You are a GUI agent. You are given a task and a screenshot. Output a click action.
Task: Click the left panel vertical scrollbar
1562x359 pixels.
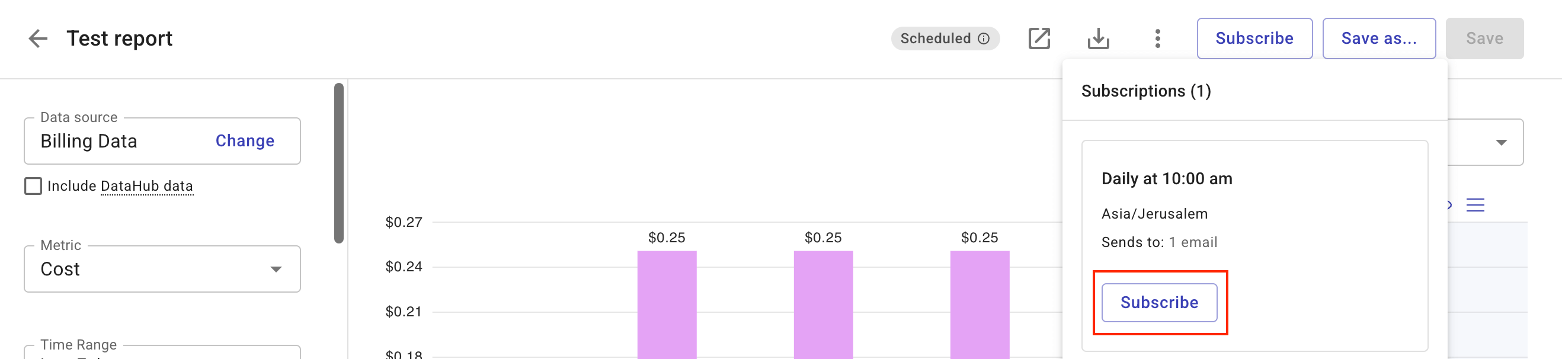[339, 162]
